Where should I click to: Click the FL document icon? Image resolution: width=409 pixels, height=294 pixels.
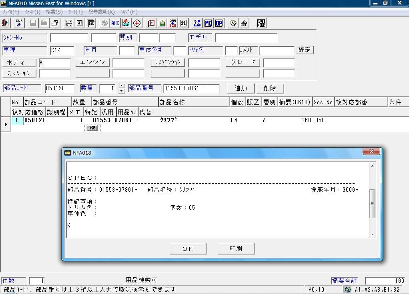pyautogui.click(x=183, y=23)
